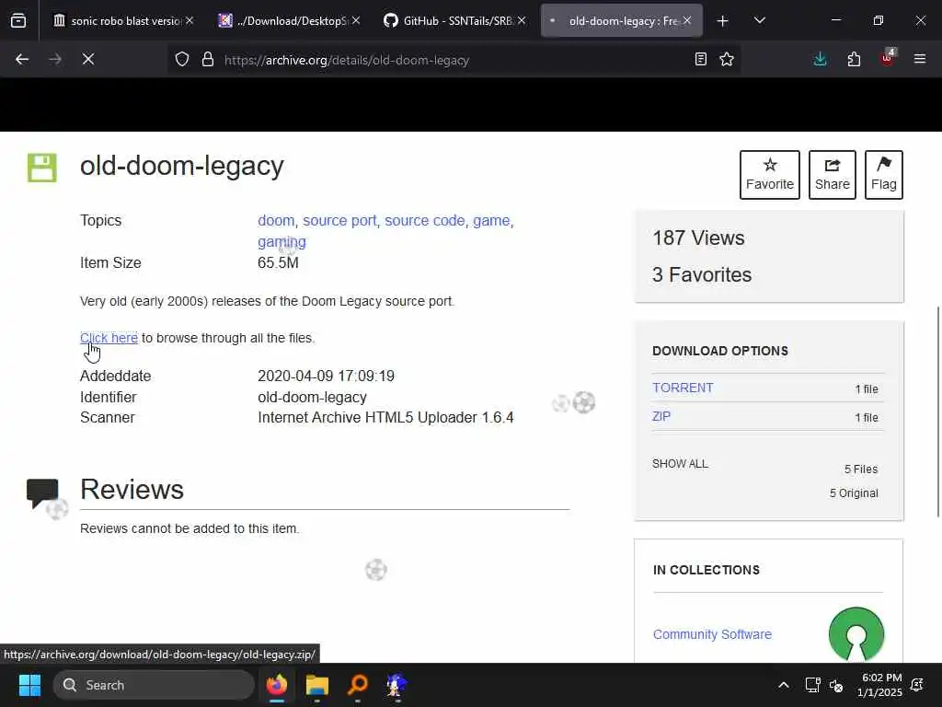
Task: Expand the list all tabs dropdown
Action: 759,21
